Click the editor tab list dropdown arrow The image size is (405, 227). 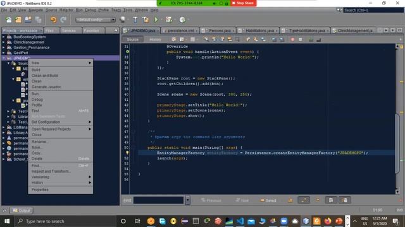pyautogui.click(x=392, y=30)
